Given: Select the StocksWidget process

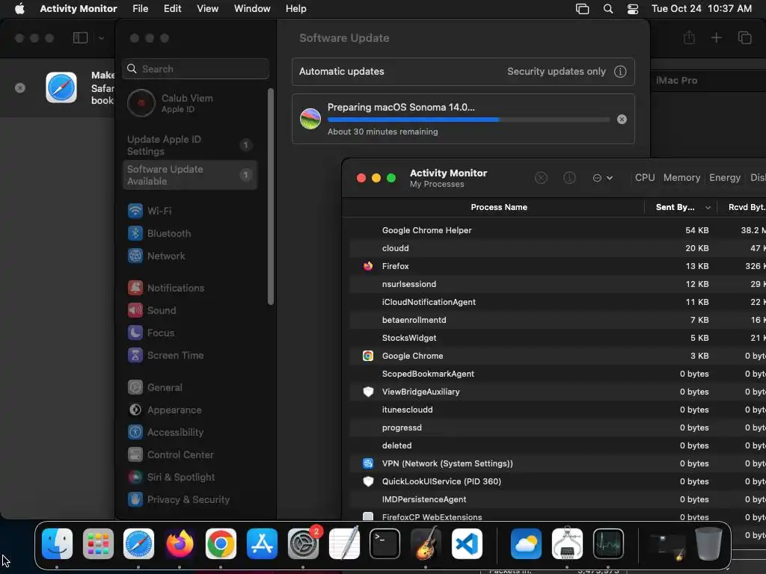Looking at the screenshot, I should 557,339.
